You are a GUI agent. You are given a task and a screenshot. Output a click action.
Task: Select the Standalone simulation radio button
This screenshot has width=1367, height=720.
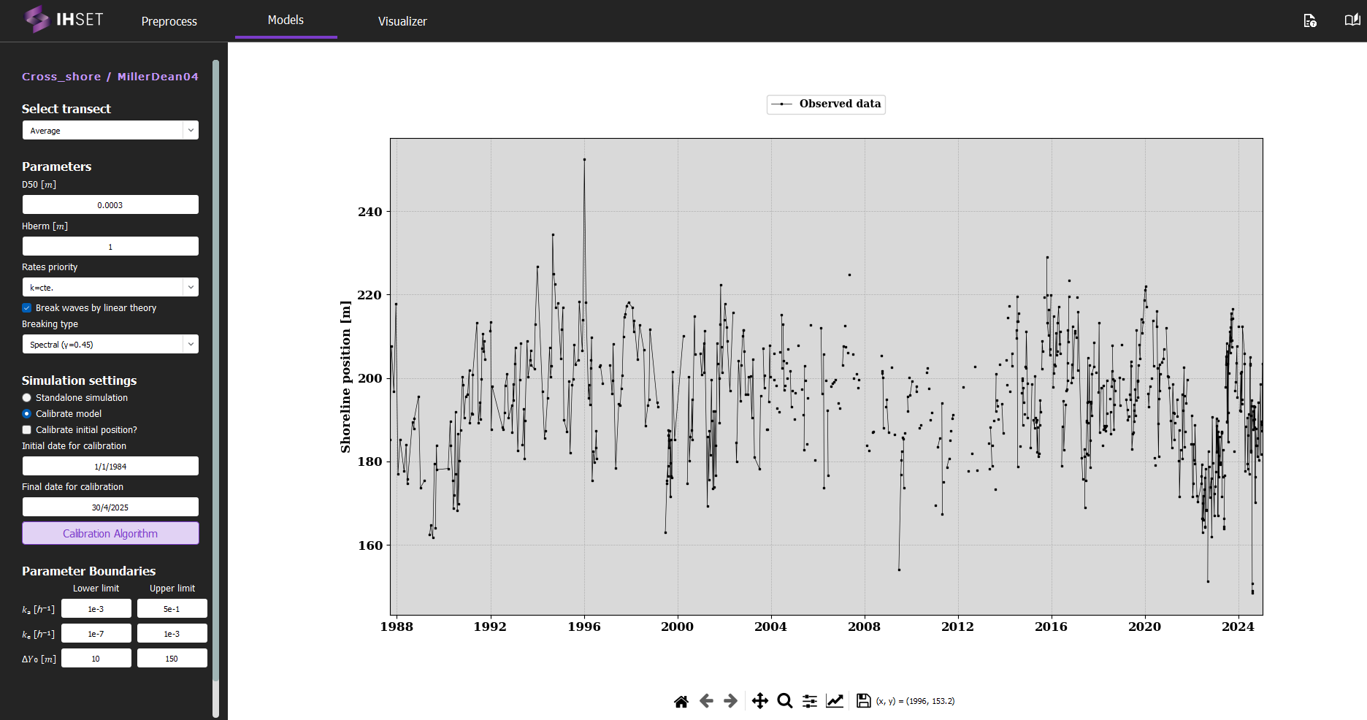(27, 398)
